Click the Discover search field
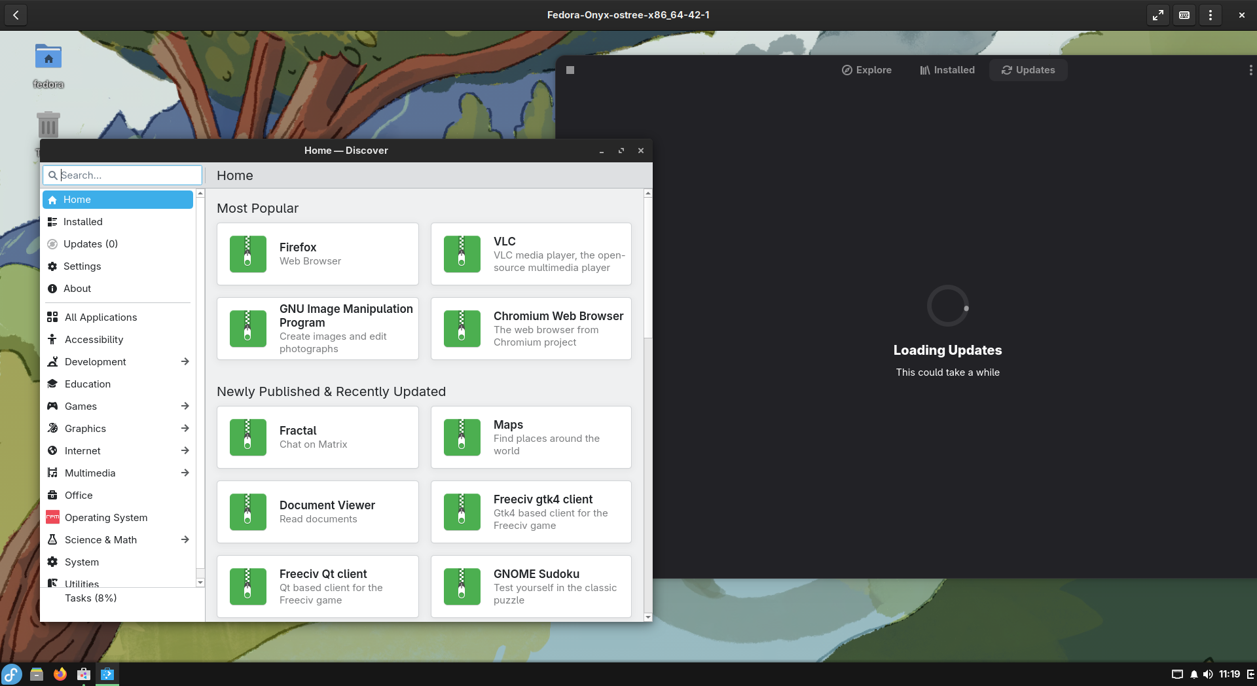The width and height of the screenshot is (1257, 686). 122,175
